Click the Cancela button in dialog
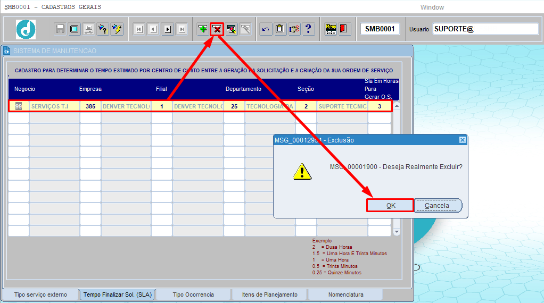This screenshot has height=303, width=544. [x=438, y=205]
